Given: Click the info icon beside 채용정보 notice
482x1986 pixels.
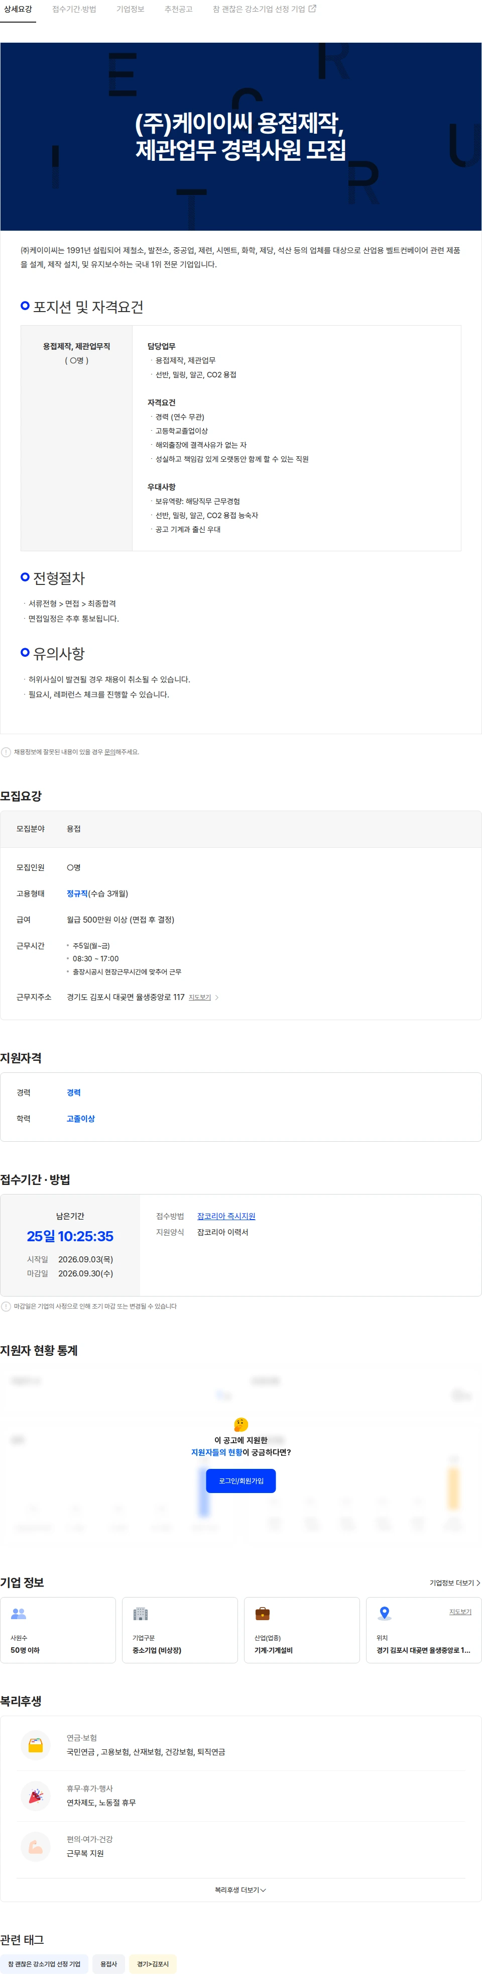Looking at the screenshot, I should click(6, 752).
